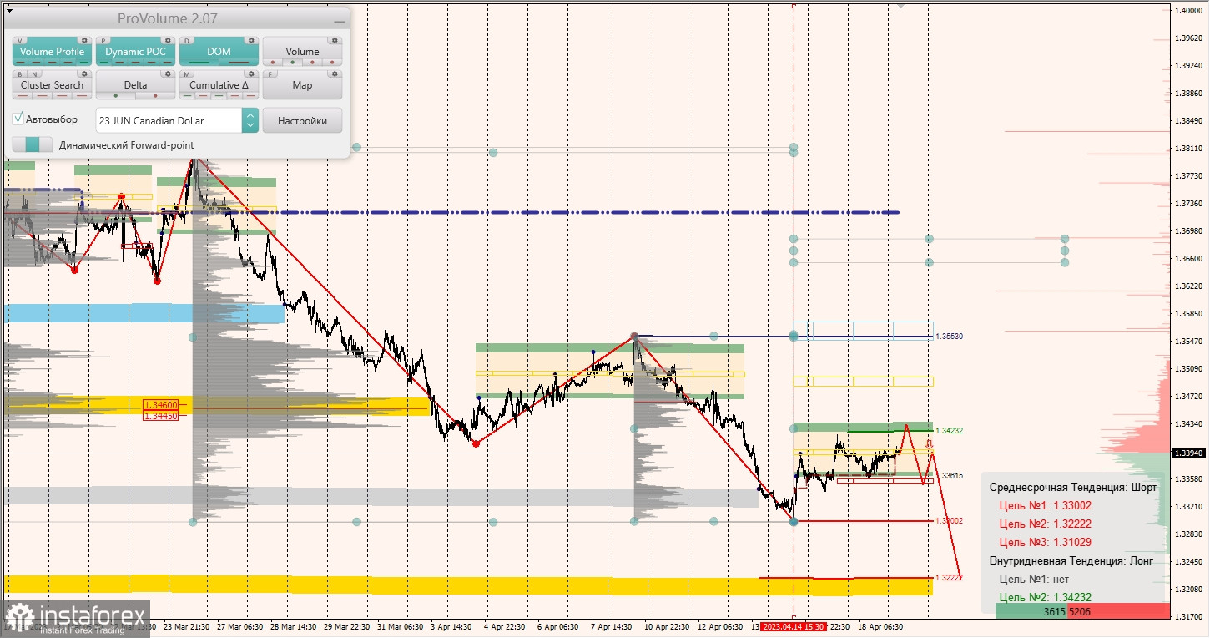The image size is (1210, 638).
Task: Click Цель №3: 1.31029 target text
Action: tap(1045, 542)
